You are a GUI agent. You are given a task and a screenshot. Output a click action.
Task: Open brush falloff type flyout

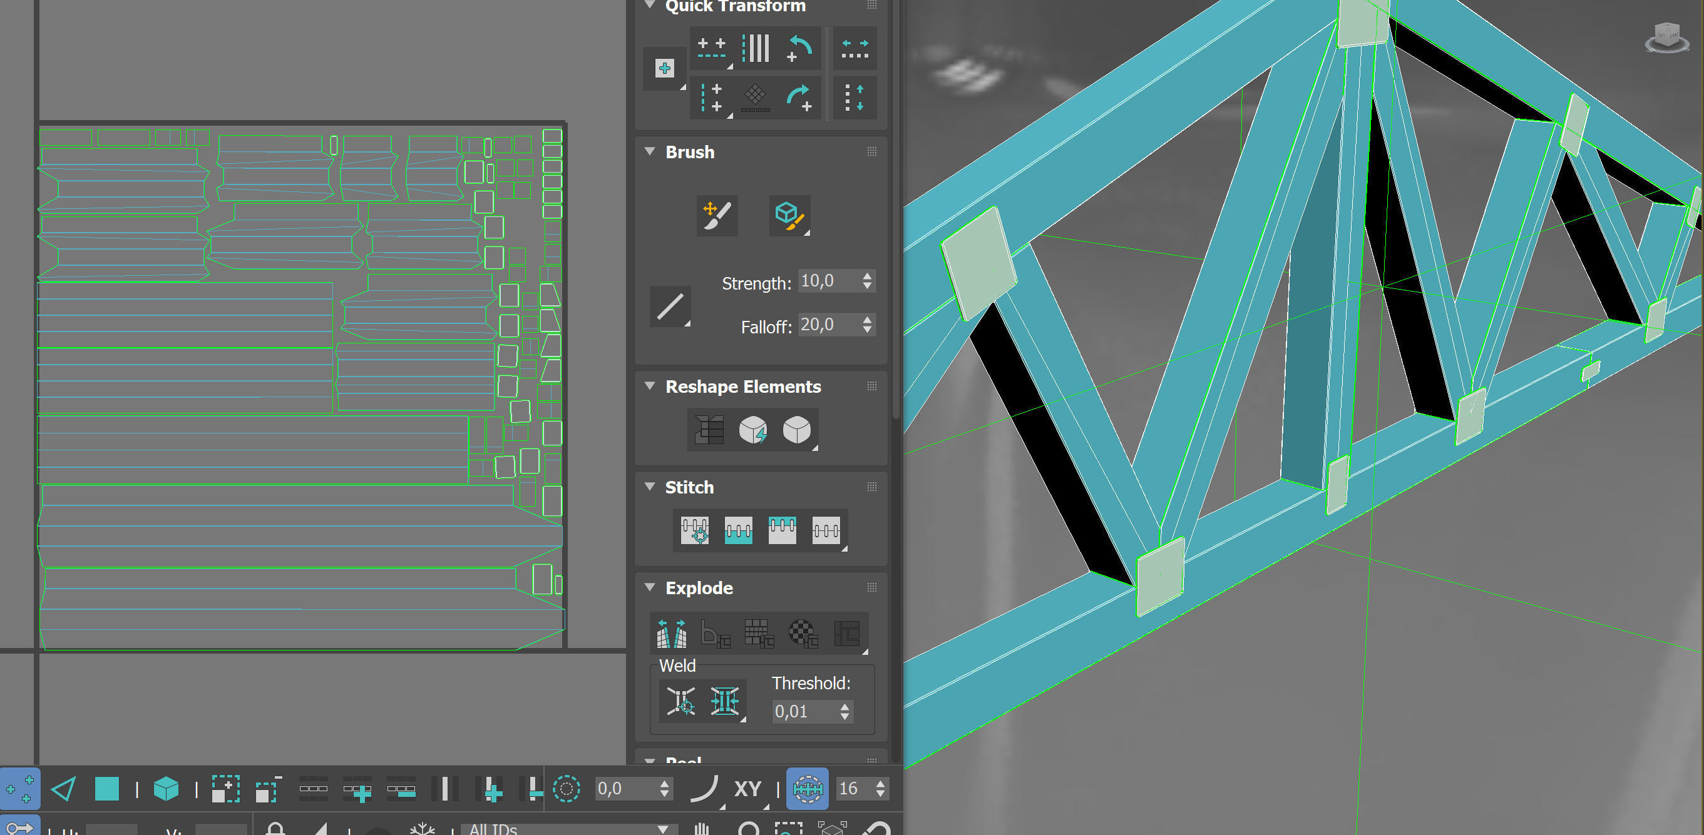(670, 306)
